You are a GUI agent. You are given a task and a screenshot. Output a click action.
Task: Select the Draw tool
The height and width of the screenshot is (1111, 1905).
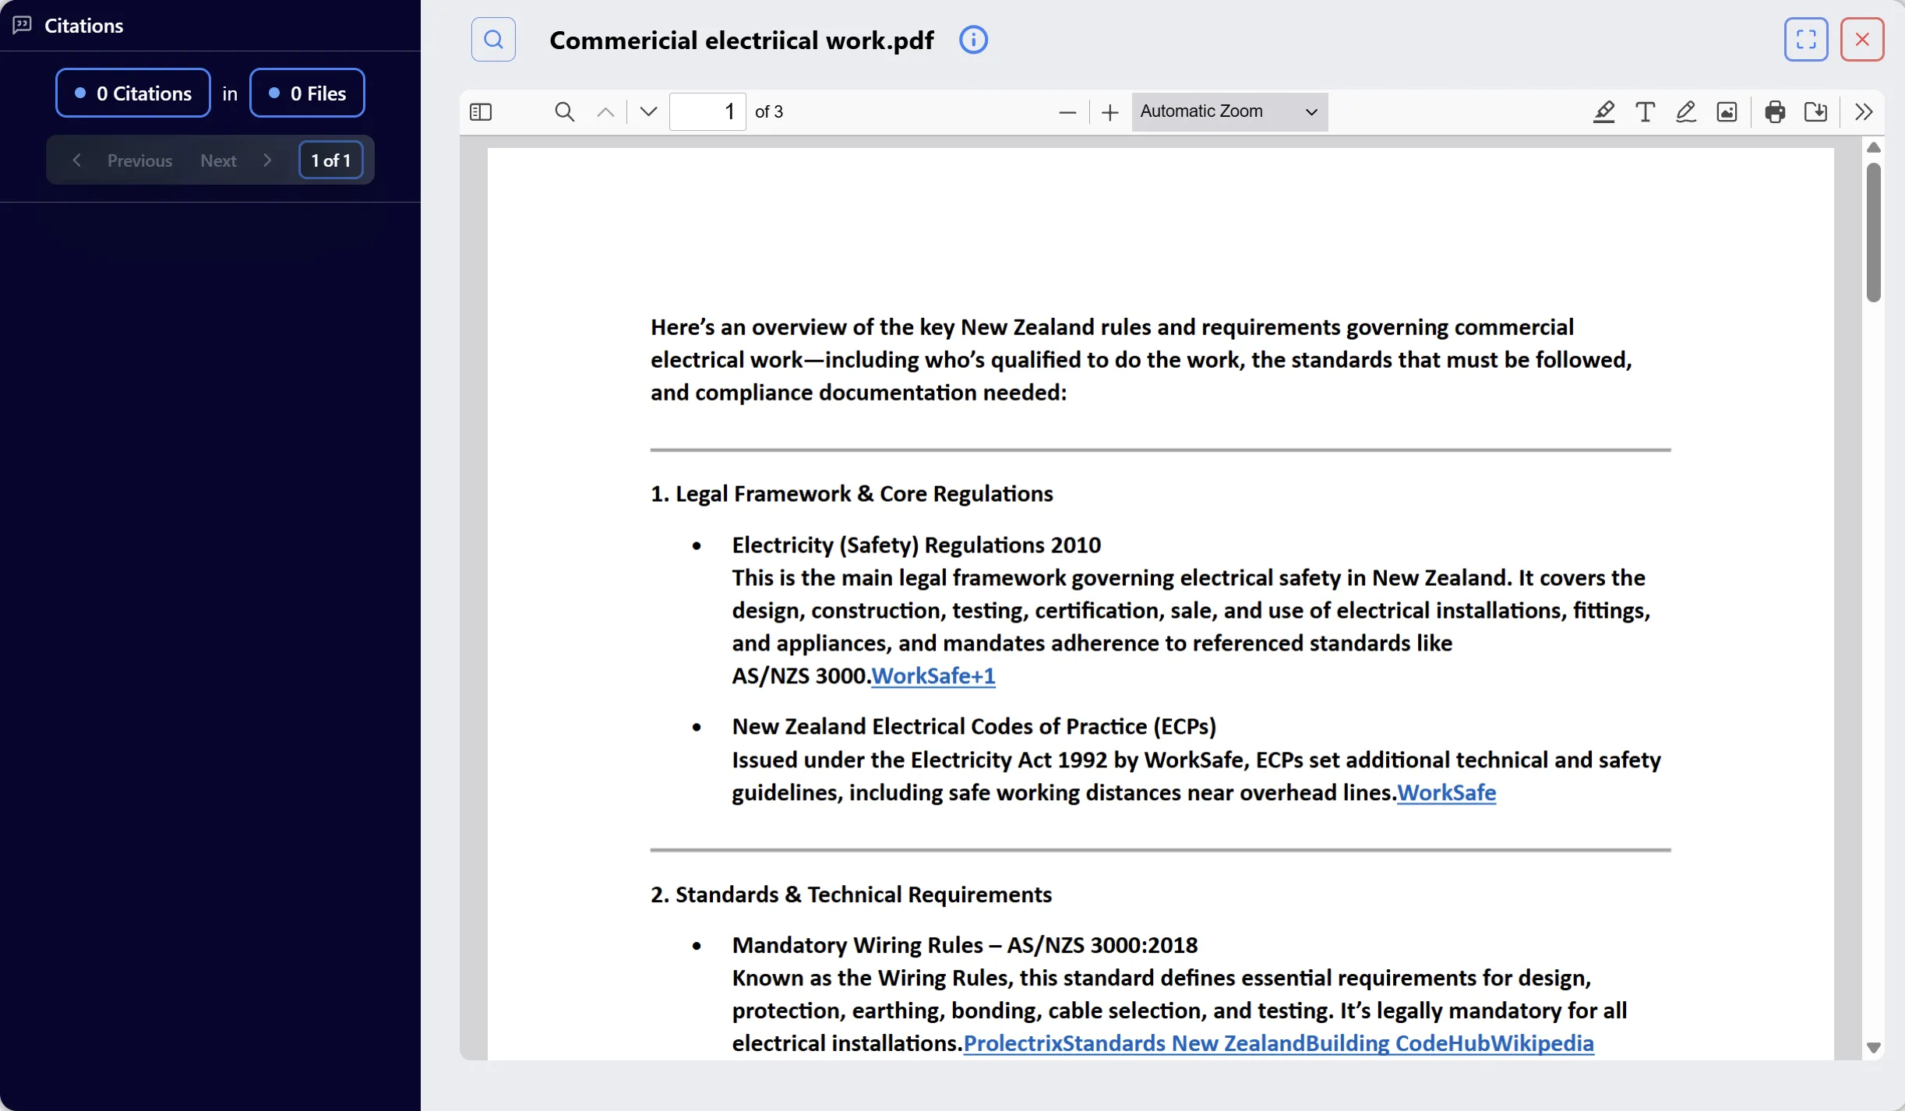click(1686, 111)
